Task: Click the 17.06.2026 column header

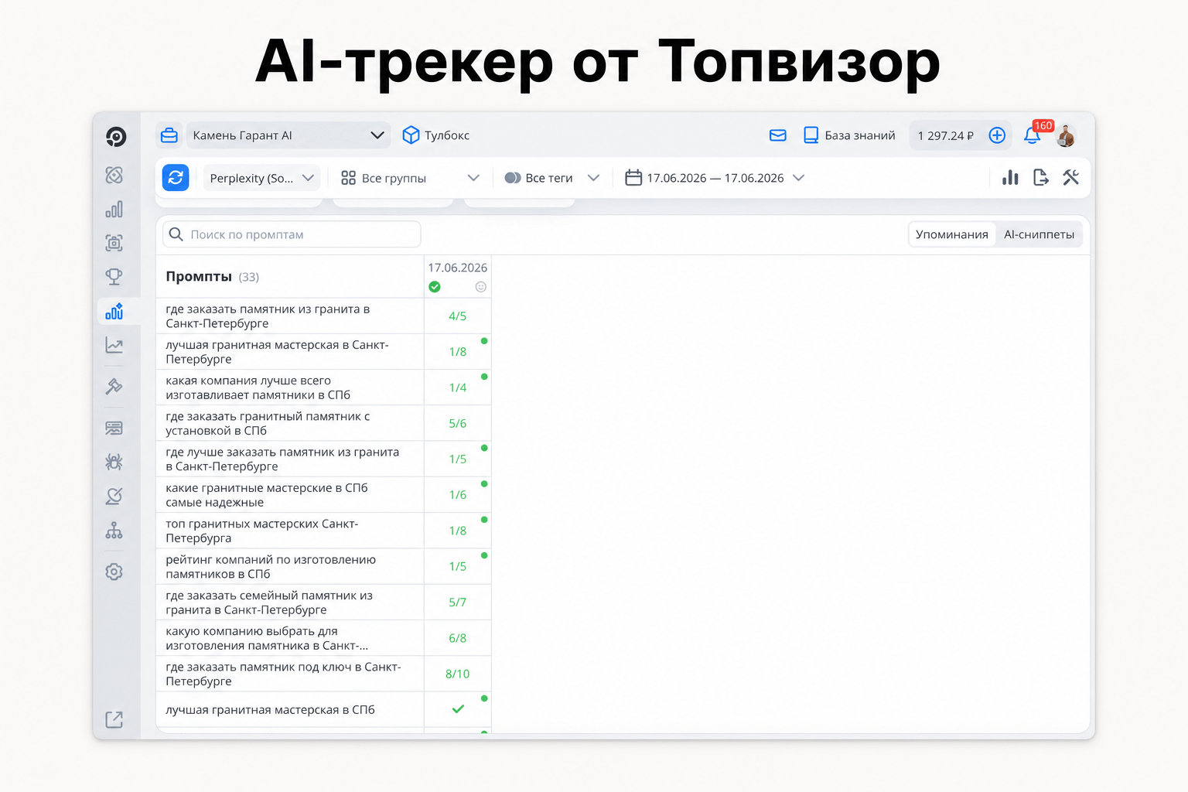Action: 457,268
